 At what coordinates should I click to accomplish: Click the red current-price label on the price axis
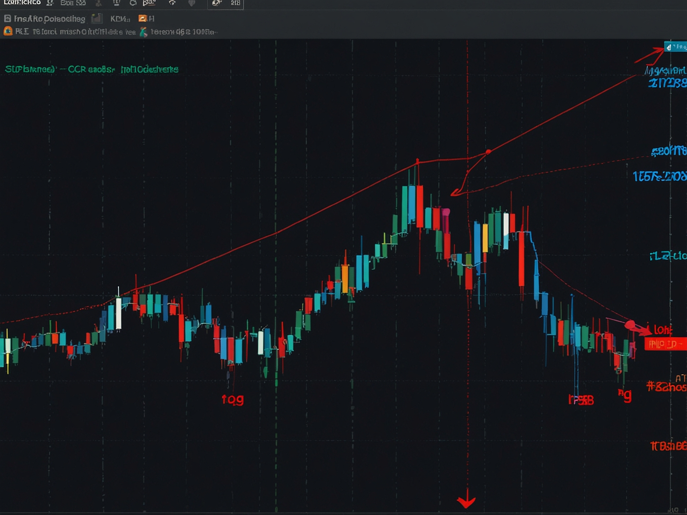[666, 344]
